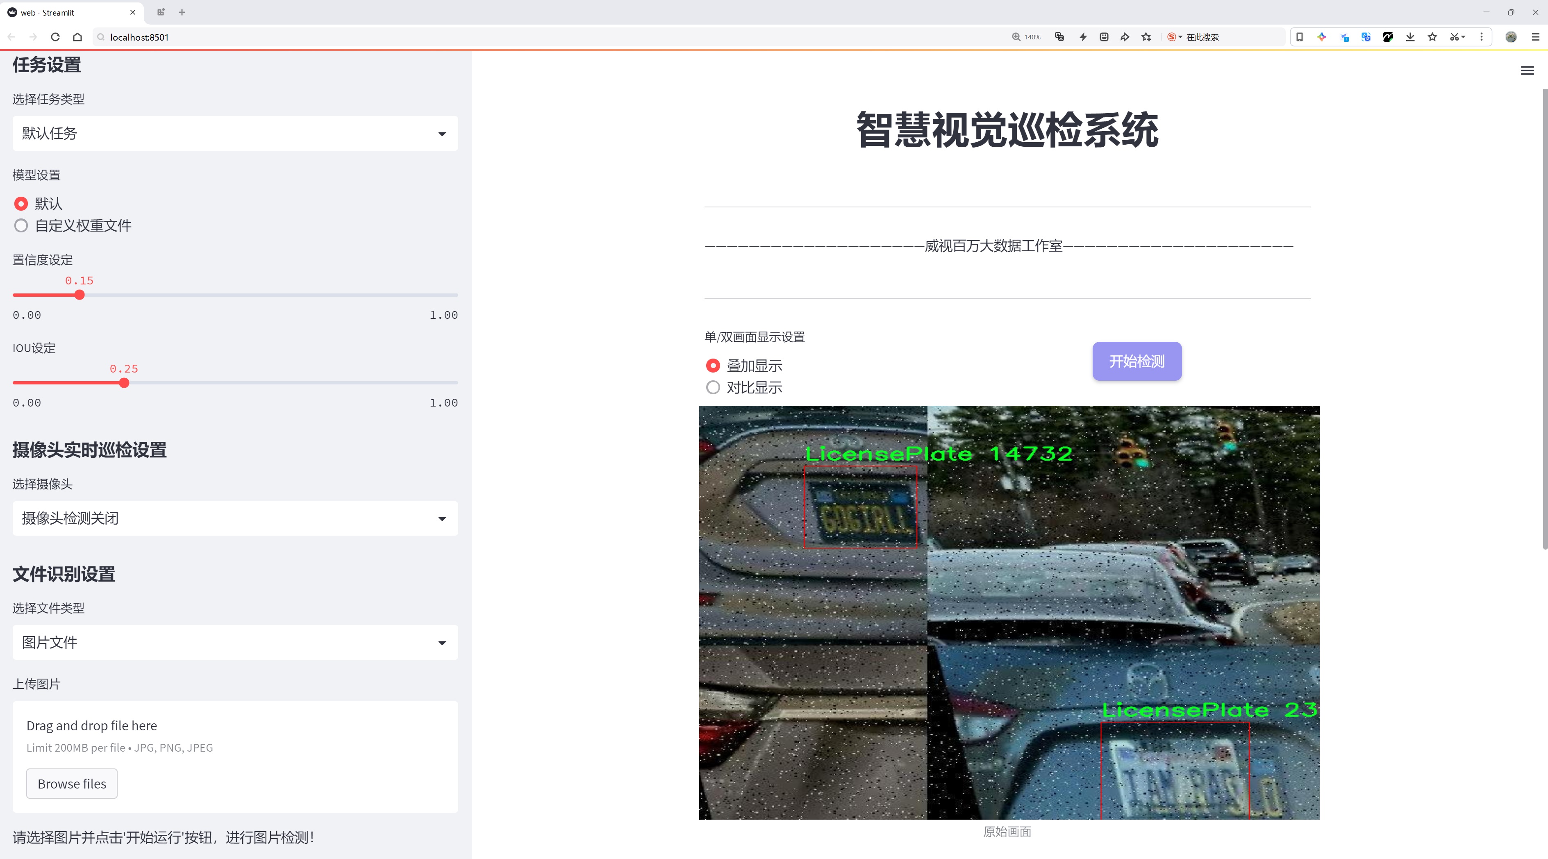1548x859 pixels.
Task: Click the mobile device view icon
Action: point(1299,37)
